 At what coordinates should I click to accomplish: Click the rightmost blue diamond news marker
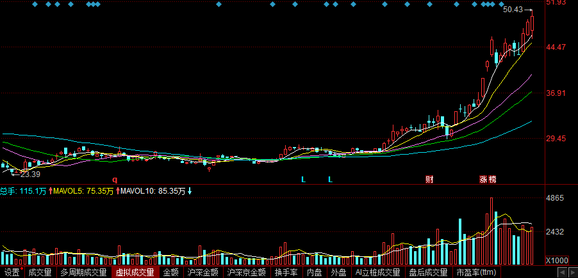(x=531, y=4)
